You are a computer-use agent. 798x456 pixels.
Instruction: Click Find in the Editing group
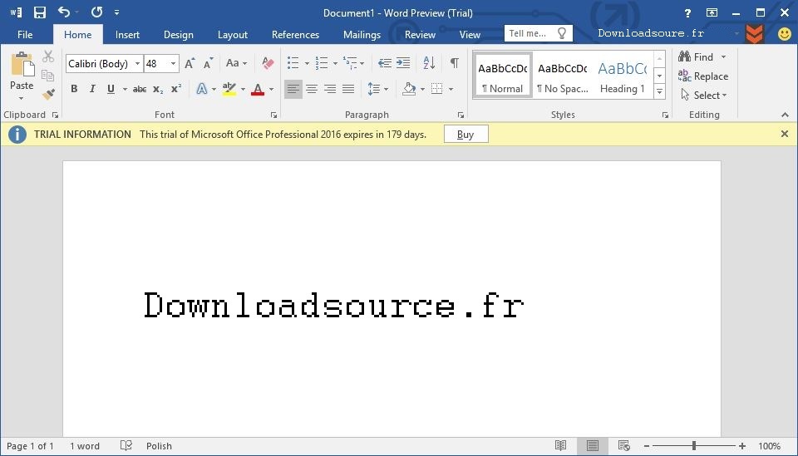(x=702, y=57)
